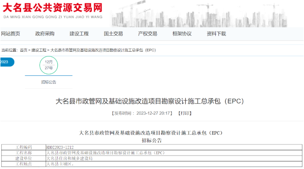Click the project code HDDZ2023-1212 cell
Image resolution: width=304 pixels, height=169 pixels.
[174, 147]
